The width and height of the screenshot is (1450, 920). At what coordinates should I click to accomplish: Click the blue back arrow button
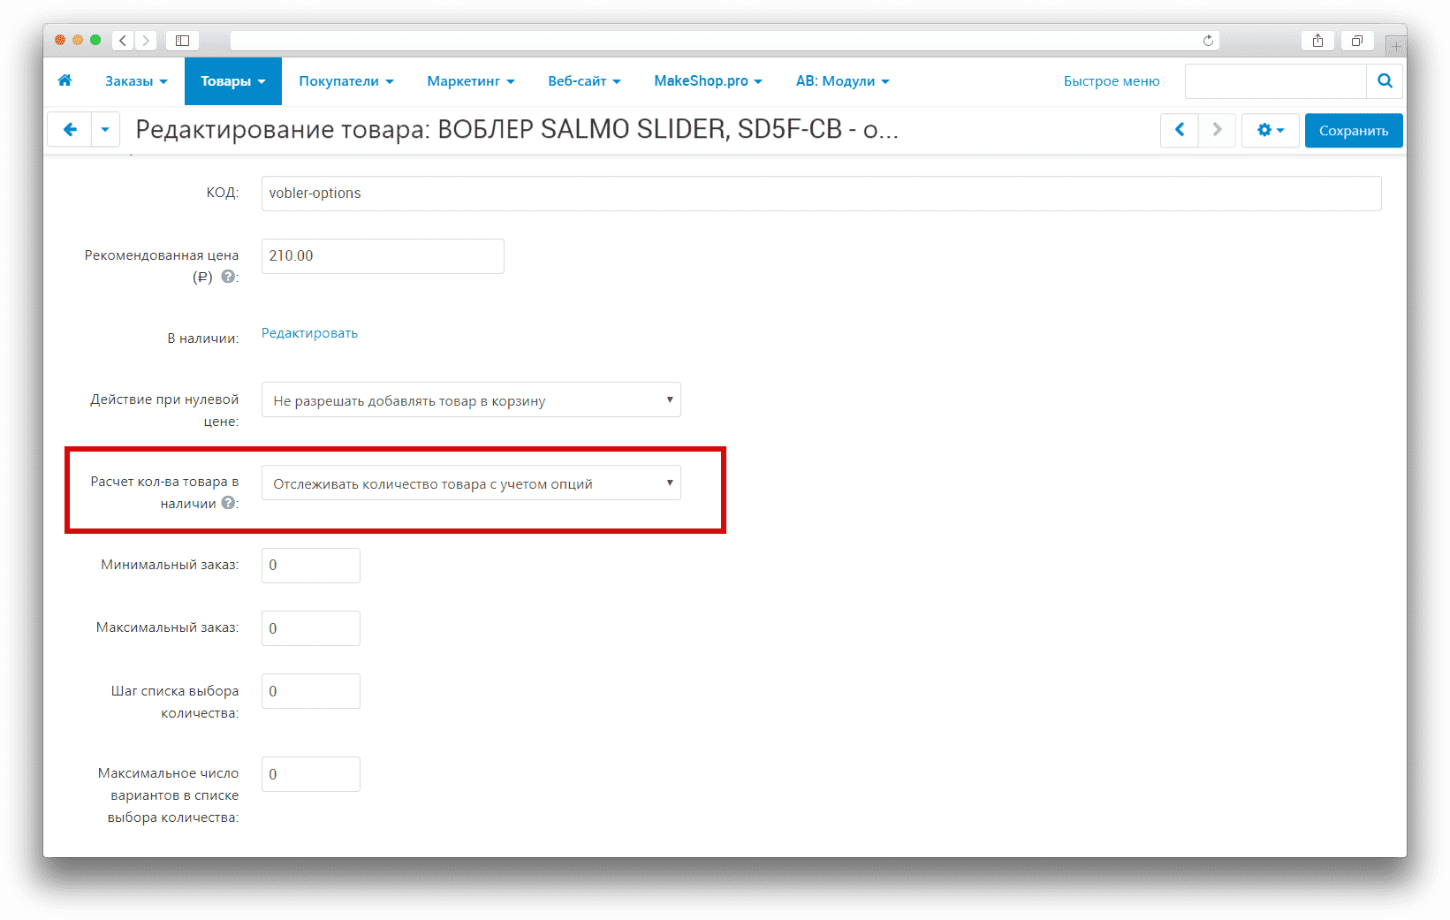point(70,130)
